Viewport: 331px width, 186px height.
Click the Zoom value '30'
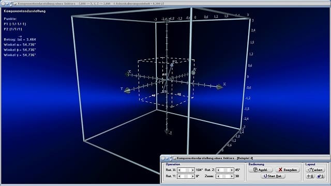click(237, 176)
